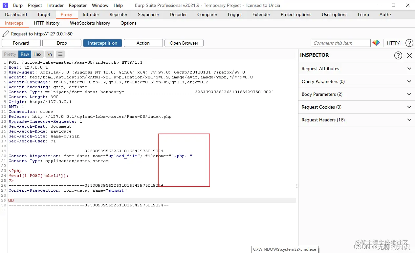
Task: Click the HTTP/1 protocol label
Action: pyautogui.click(x=394, y=43)
